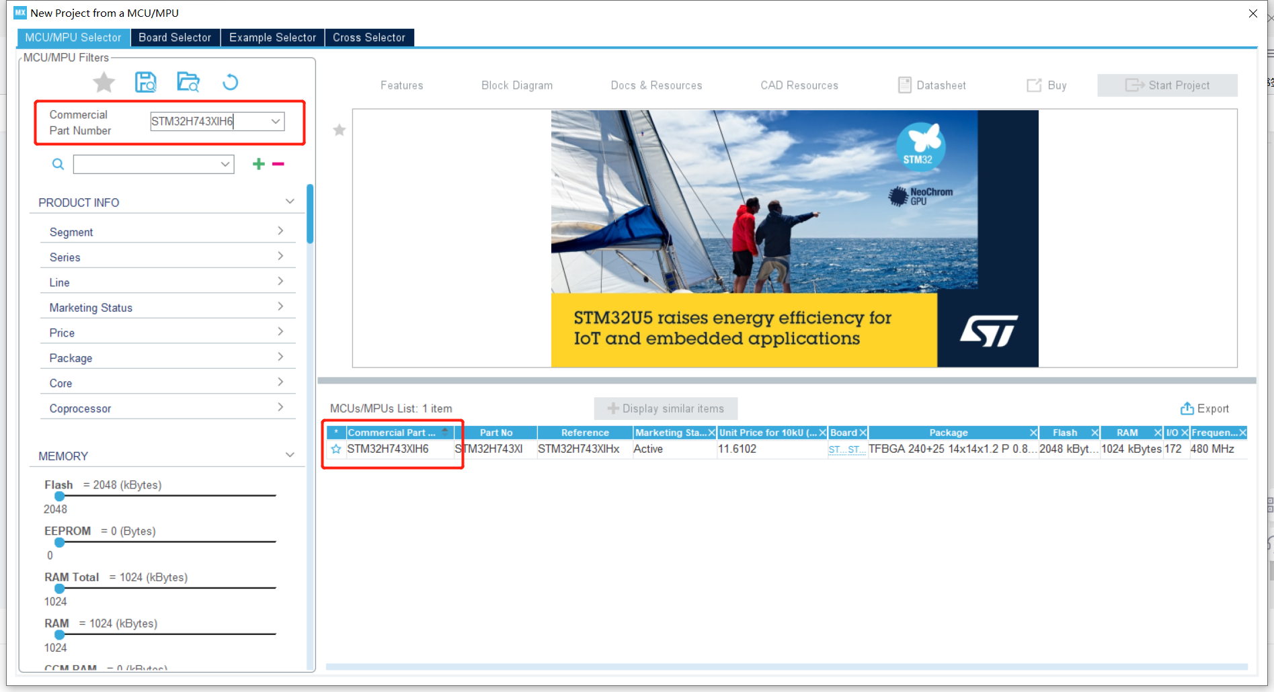Image resolution: width=1274 pixels, height=692 pixels.
Task: Click the Flash memory slider handle
Action: [60, 496]
